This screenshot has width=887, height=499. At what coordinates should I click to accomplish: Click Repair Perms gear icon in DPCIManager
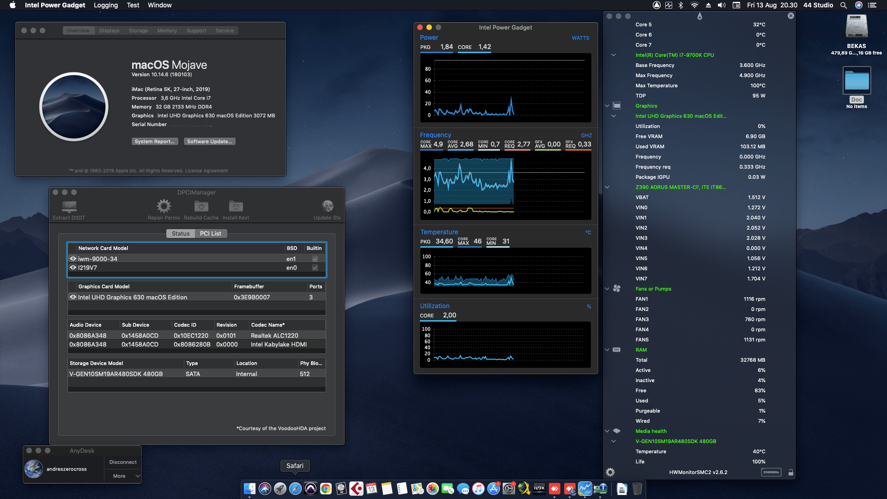[x=164, y=206]
